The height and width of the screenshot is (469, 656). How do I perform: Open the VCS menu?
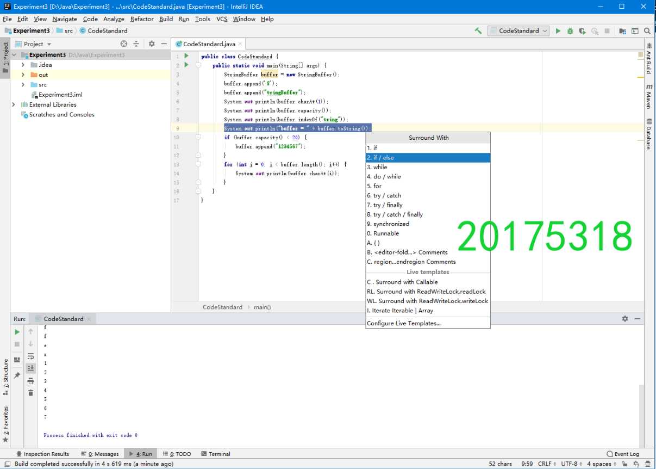point(222,19)
